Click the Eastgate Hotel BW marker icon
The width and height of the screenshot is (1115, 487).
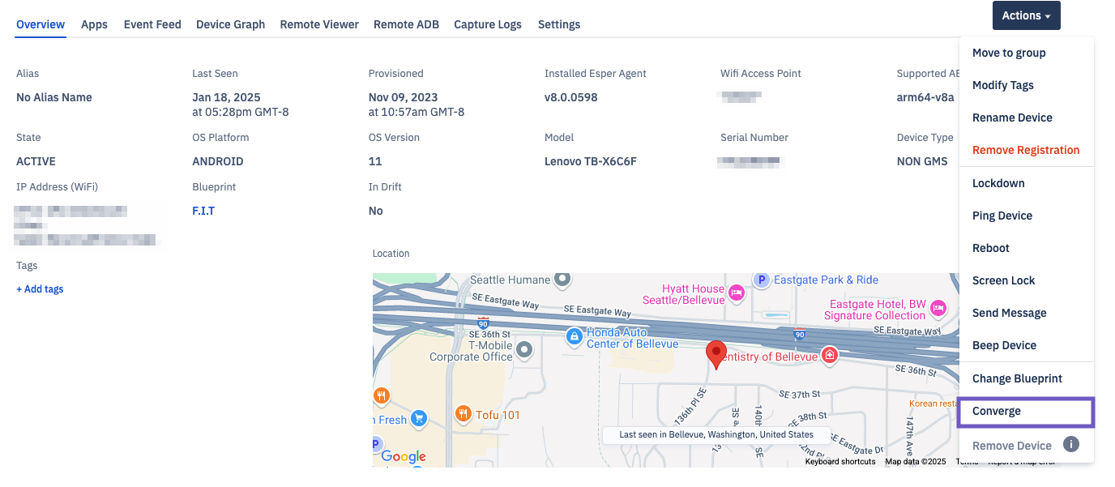click(938, 307)
